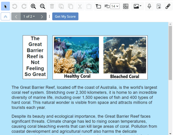Click the Healthy Coral photo
This screenshot has width=173, height=135.
(76, 55)
